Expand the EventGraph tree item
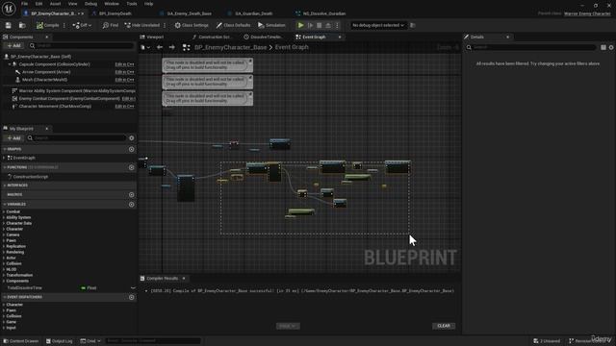This screenshot has height=346, width=616. 4,158
